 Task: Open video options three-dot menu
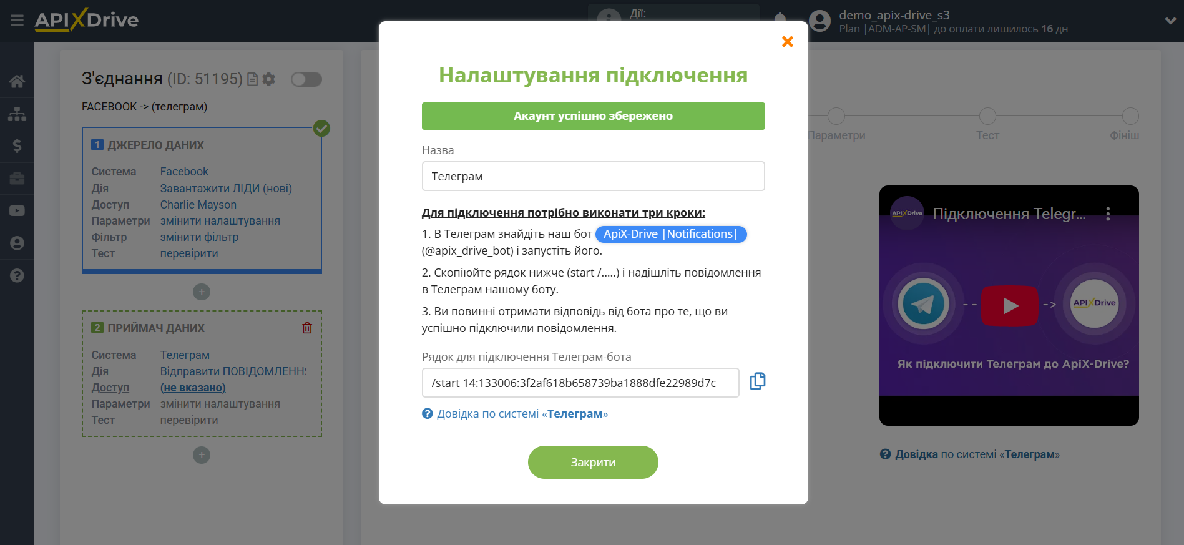coord(1108,214)
